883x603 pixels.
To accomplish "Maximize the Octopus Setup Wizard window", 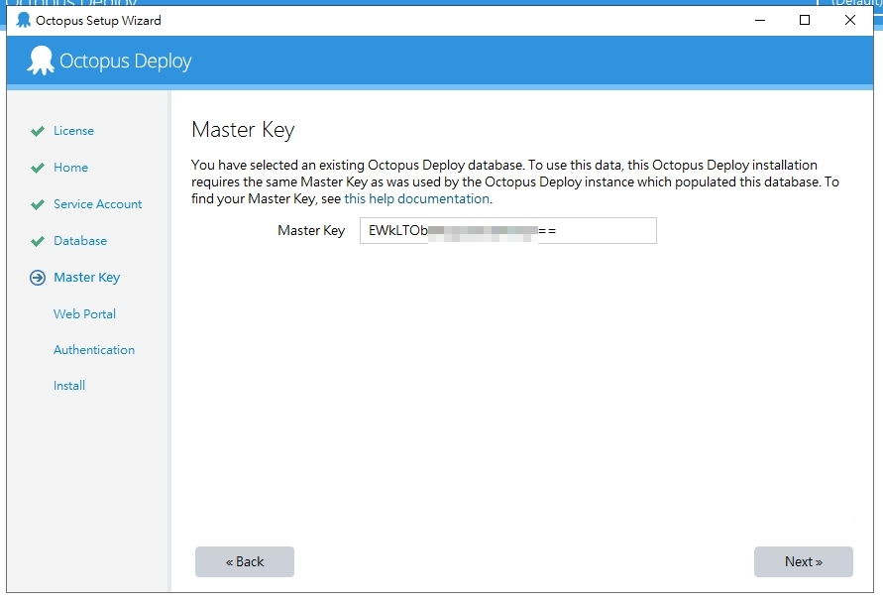I will (805, 20).
